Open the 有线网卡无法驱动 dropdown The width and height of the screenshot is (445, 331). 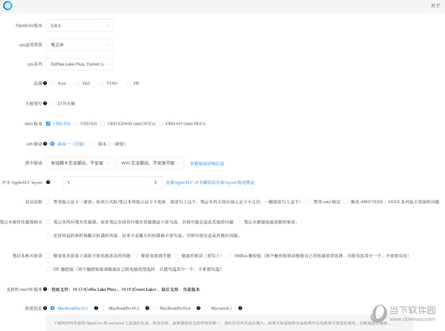80,163
